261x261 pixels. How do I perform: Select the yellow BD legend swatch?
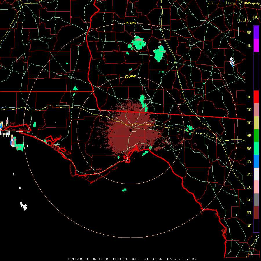256,123
